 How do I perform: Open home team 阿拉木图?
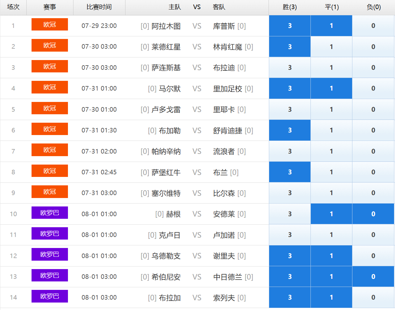pos(166,26)
